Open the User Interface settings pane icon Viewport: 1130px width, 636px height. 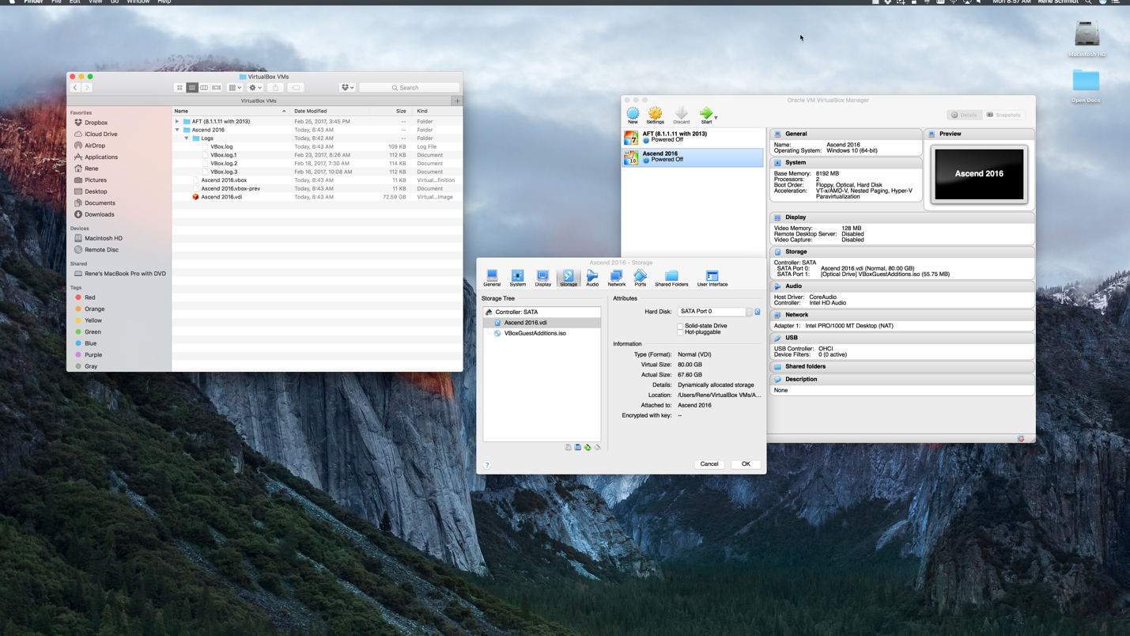coord(712,277)
